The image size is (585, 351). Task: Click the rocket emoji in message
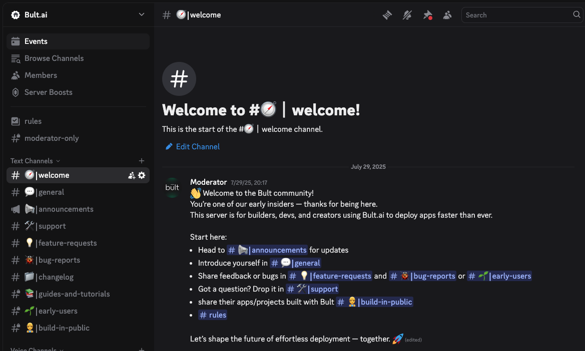pyautogui.click(x=398, y=339)
